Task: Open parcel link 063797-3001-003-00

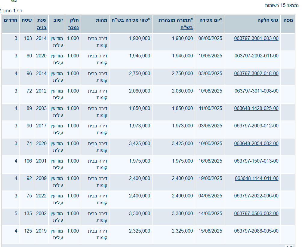Action: pyautogui.click(x=256, y=38)
